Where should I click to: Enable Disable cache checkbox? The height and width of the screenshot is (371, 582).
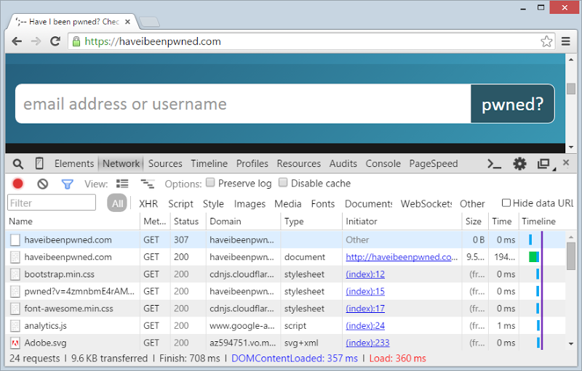tap(283, 182)
